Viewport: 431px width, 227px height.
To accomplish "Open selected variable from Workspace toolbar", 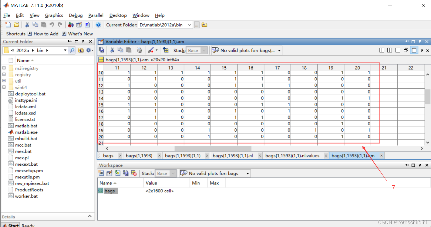I will (109, 173).
